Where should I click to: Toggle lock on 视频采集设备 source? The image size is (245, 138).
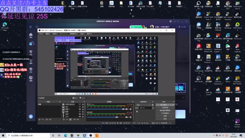[x=83, y=104]
